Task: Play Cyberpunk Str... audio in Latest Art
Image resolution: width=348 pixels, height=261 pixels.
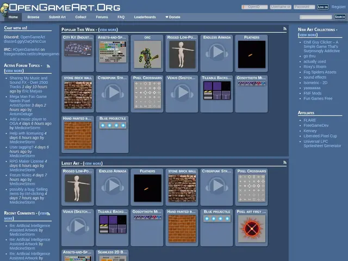Action: (x=217, y=186)
